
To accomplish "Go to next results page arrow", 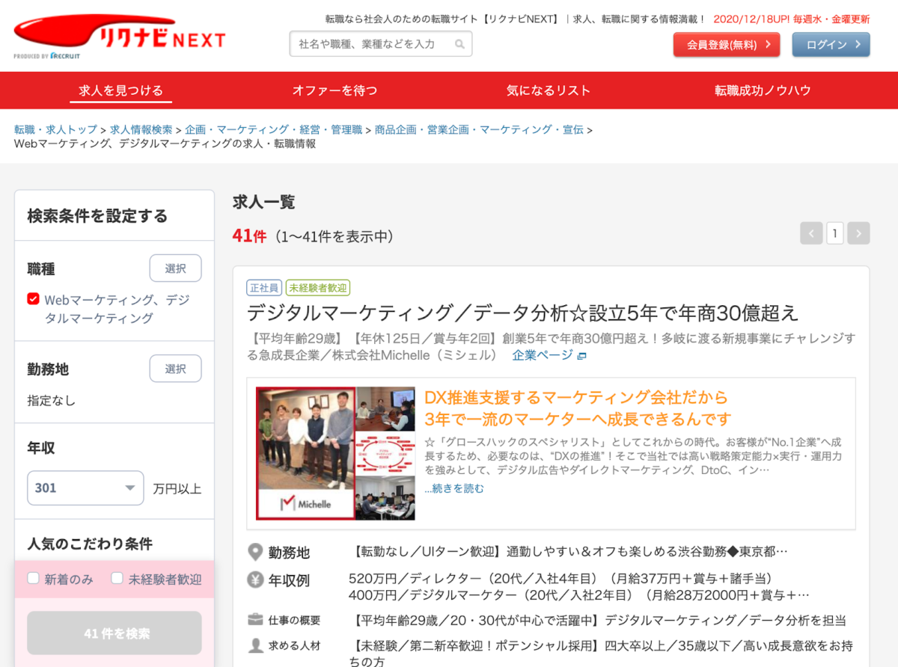I will click(x=858, y=233).
